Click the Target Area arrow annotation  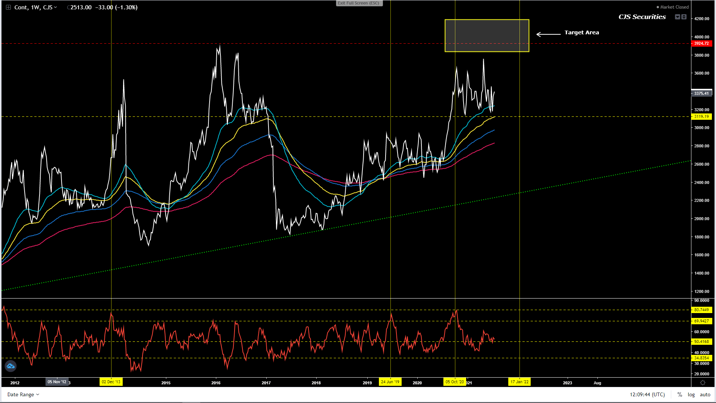coord(549,34)
